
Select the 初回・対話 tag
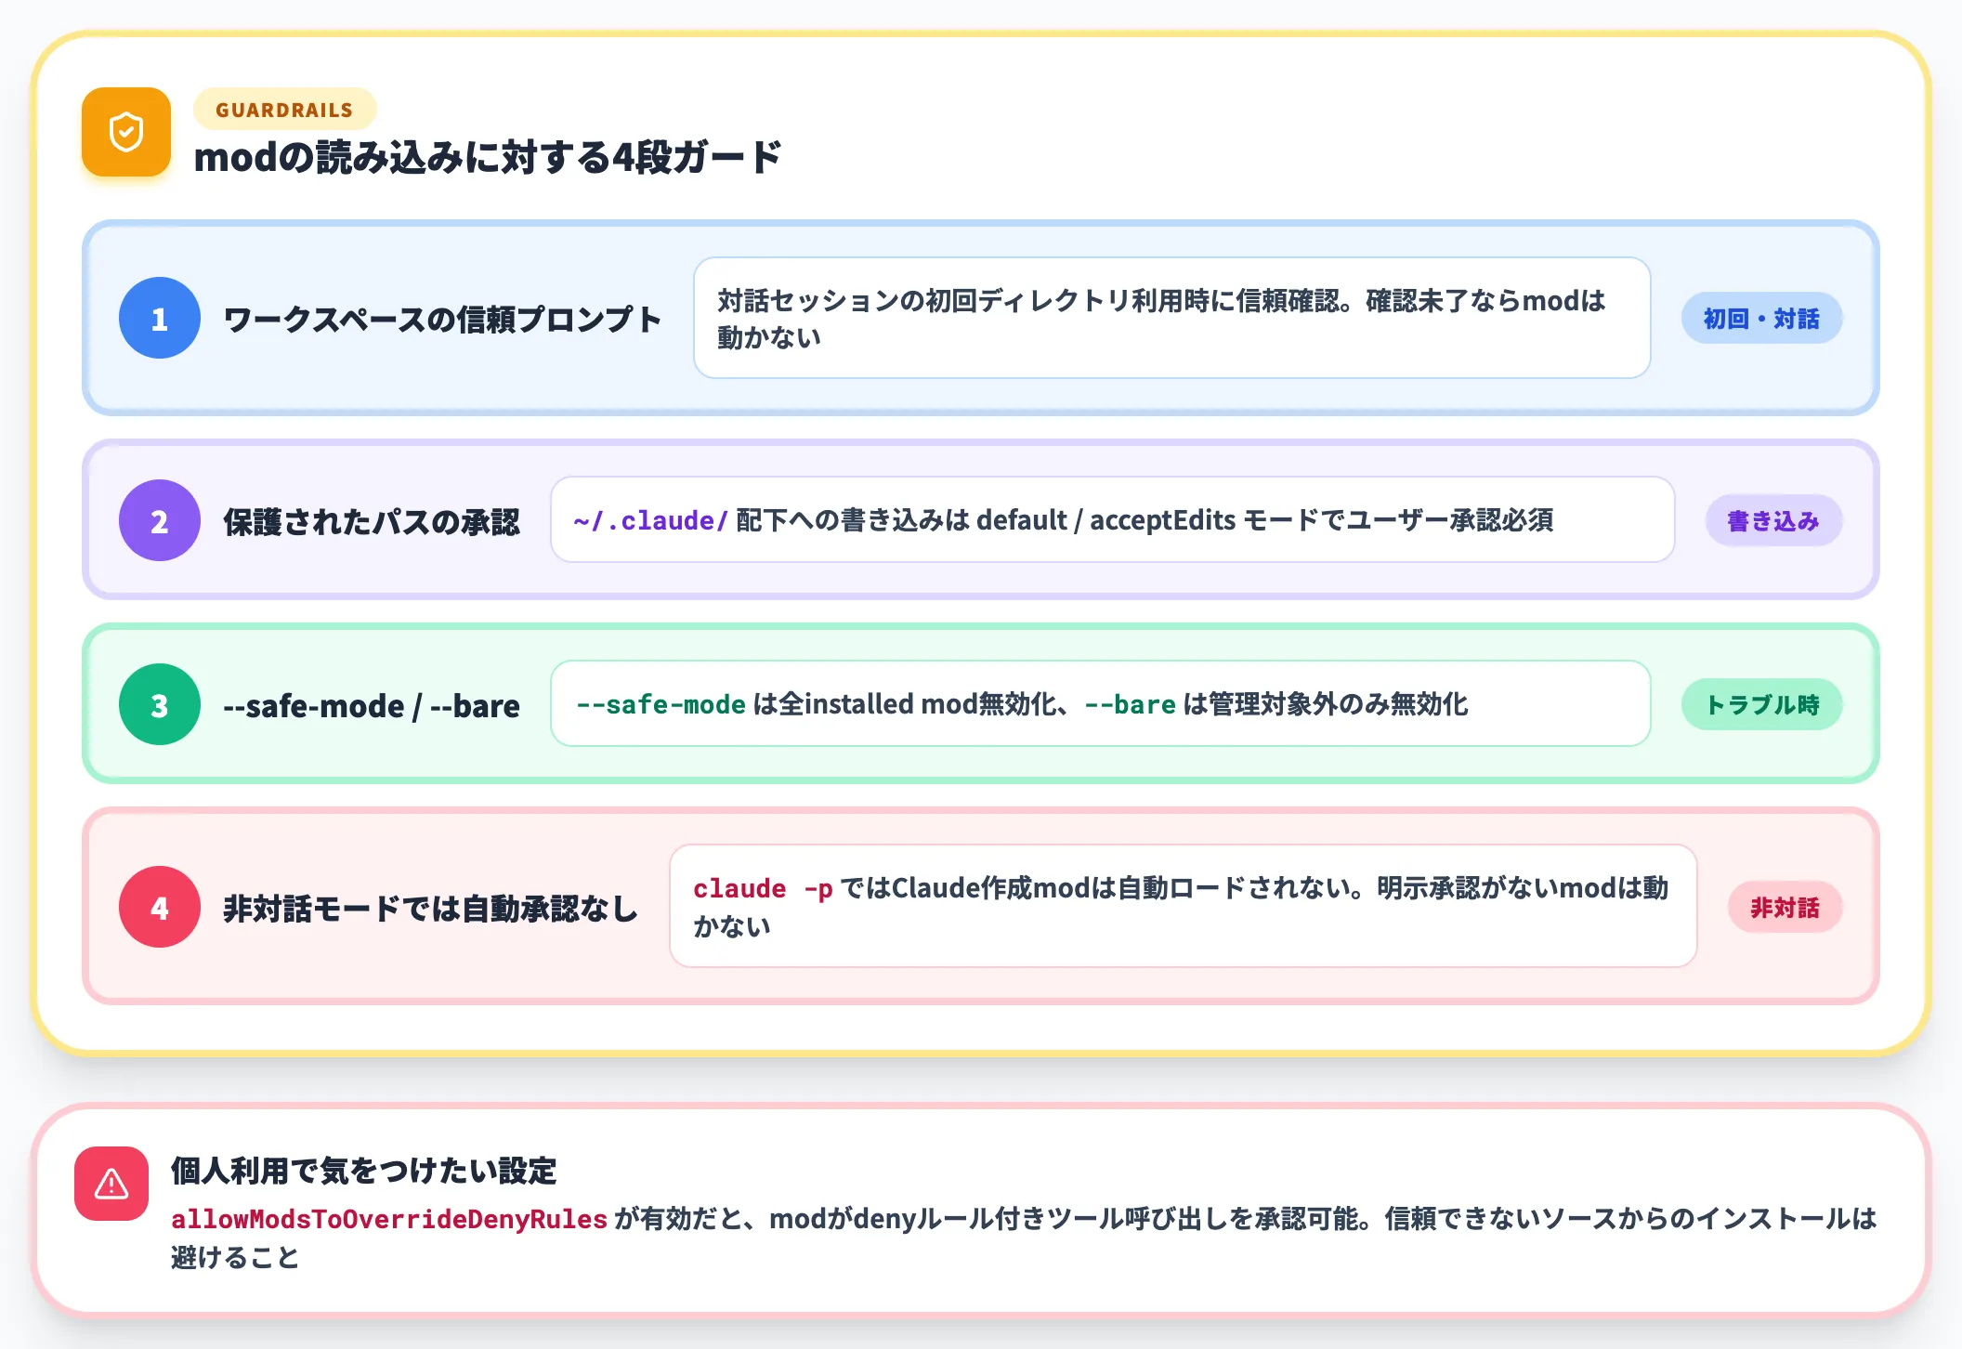tap(1761, 319)
